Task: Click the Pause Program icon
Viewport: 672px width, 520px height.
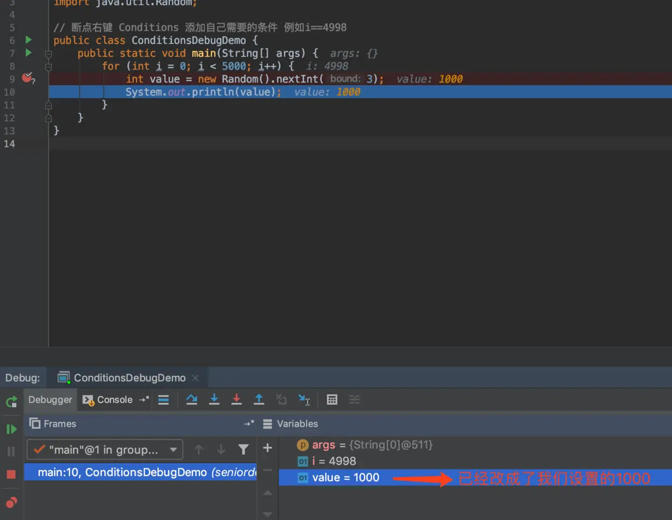Action: tap(11, 451)
